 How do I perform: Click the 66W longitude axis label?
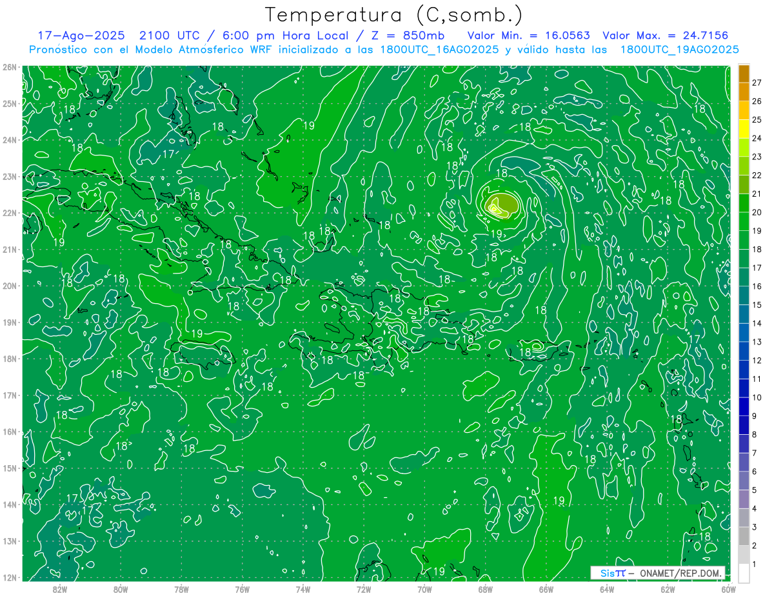pos(546,589)
